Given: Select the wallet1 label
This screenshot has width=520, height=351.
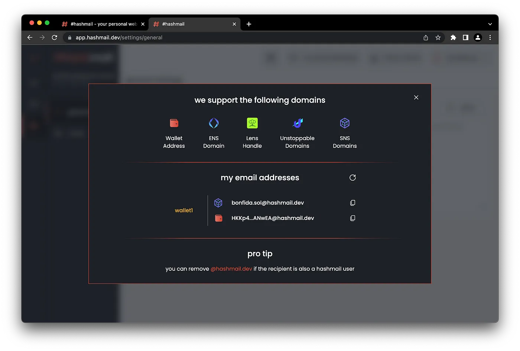Looking at the screenshot, I should [x=184, y=210].
